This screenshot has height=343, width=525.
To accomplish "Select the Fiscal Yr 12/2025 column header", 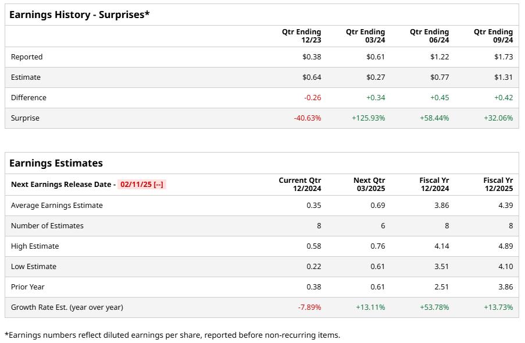I will click(498, 185).
